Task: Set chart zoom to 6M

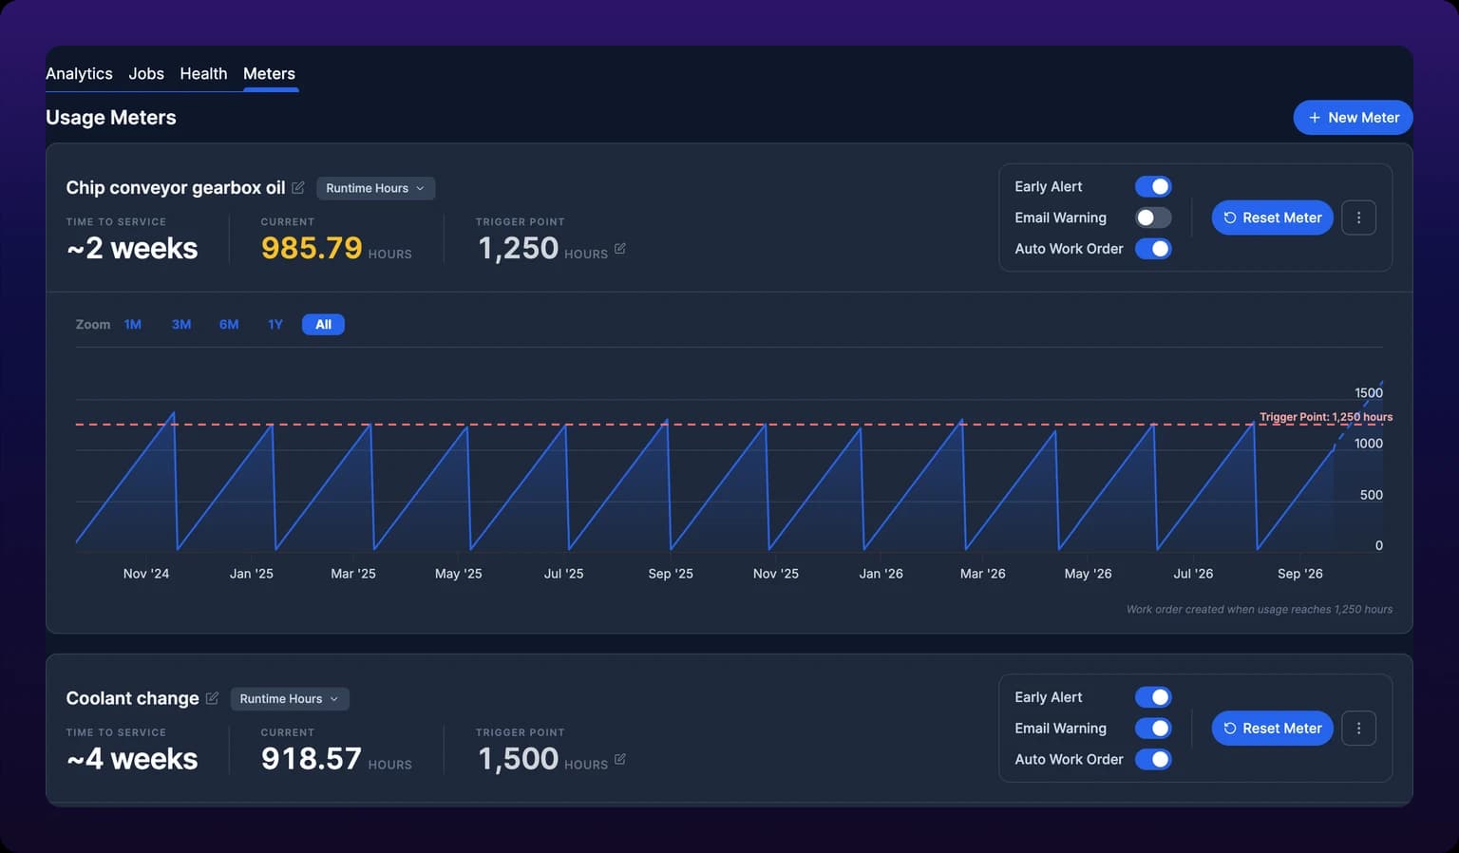Action: (x=229, y=325)
